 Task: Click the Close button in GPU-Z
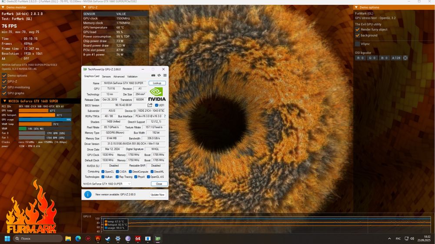click(x=159, y=184)
